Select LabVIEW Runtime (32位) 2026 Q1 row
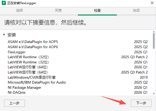The height and width of the screenshot is (111, 156). click(x=77, y=62)
